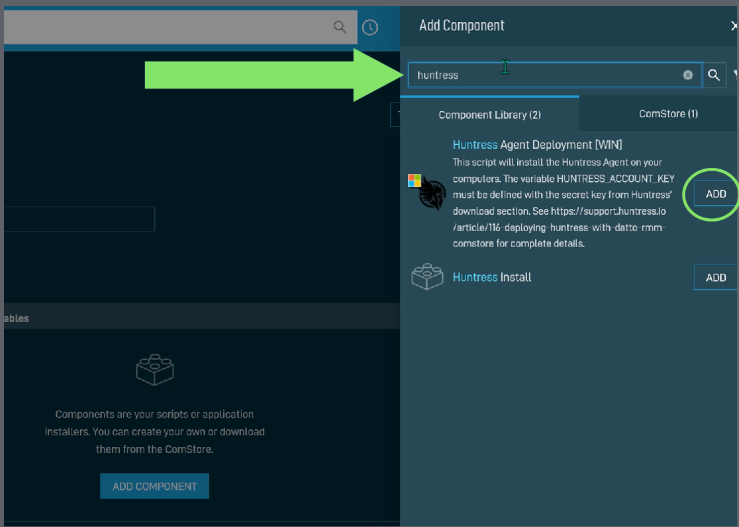Clear the huntress search text
The width and height of the screenshot is (739, 527).
point(687,75)
